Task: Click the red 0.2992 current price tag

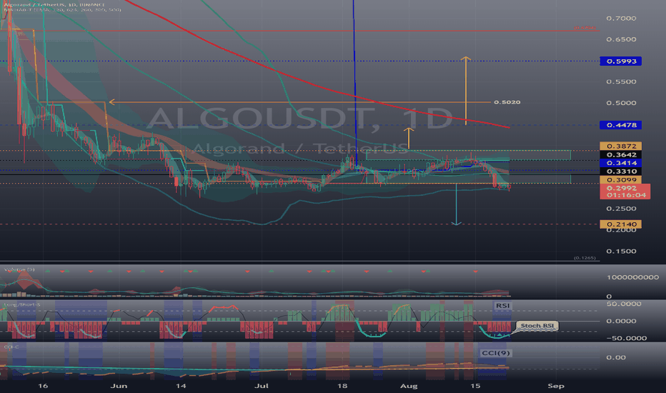Action: click(625, 191)
